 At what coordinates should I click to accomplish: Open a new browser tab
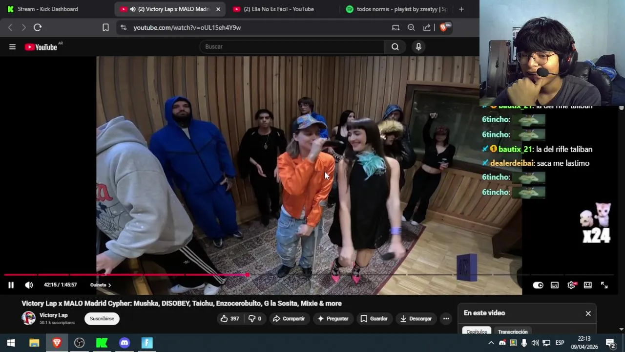(x=461, y=9)
